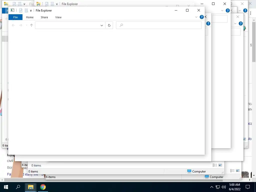This screenshot has height=192, width=256.
Task: Click the Properties quick access icon in front window
Action: [x=20, y=10]
